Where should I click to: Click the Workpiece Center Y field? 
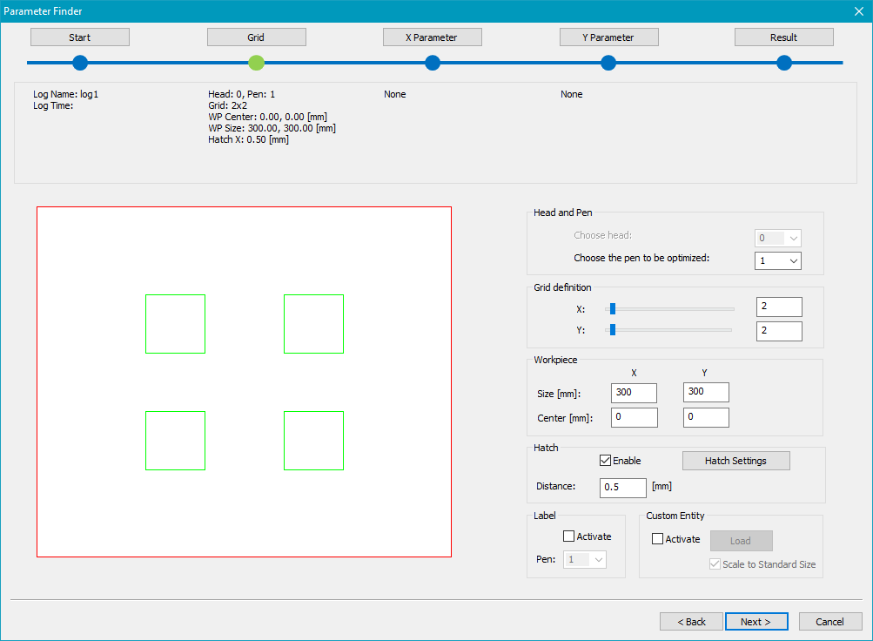pyautogui.click(x=706, y=418)
